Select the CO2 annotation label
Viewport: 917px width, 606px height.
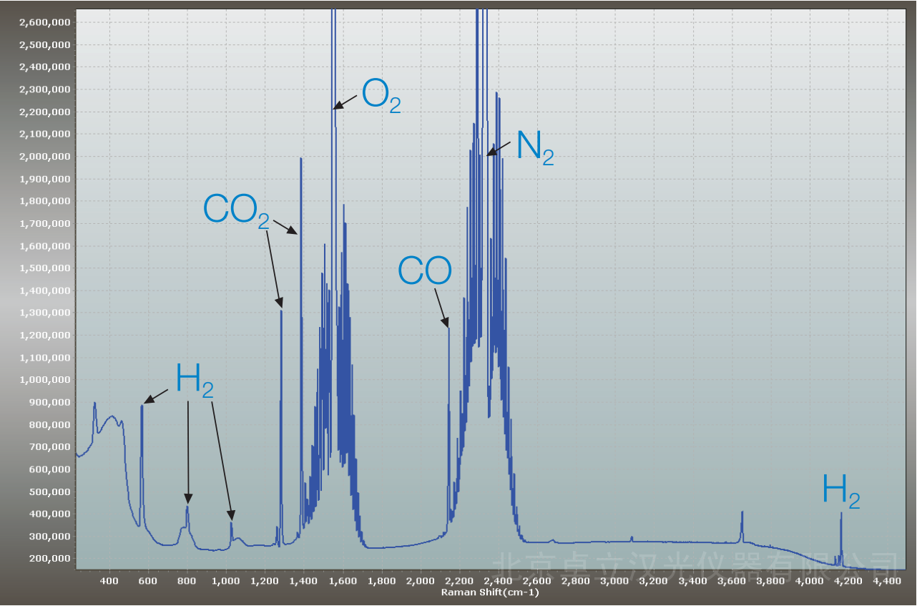tap(236, 210)
